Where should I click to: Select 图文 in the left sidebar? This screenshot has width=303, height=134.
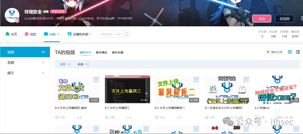pos(25,73)
